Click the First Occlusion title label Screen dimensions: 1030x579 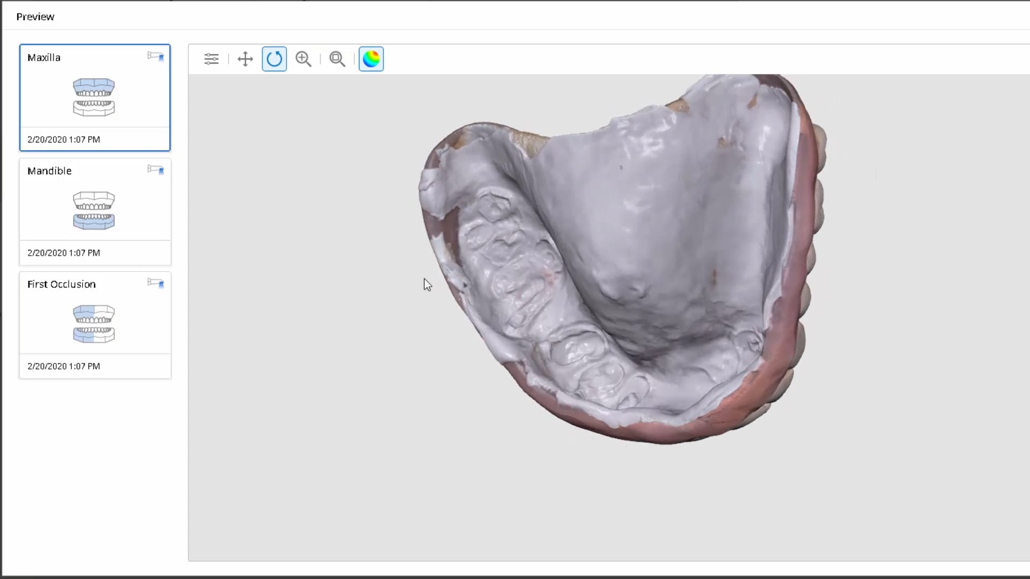[62, 285]
